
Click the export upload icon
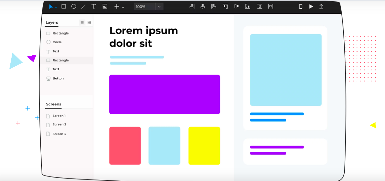click(x=321, y=6)
